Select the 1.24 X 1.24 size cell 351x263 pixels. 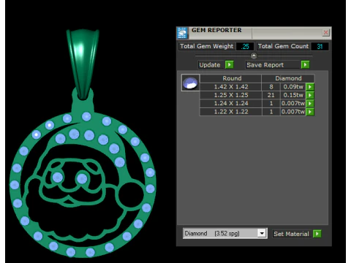pyautogui.click(x=231, y=104)
